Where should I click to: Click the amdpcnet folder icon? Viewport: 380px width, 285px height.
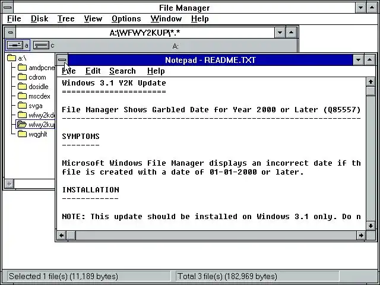pos(22,67)
